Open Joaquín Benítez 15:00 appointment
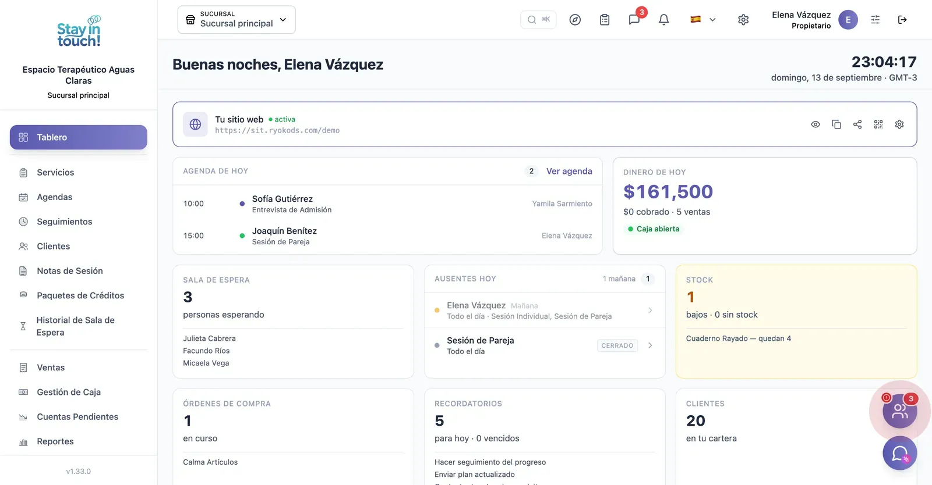 pyautogui.click(x=387, y=236)
